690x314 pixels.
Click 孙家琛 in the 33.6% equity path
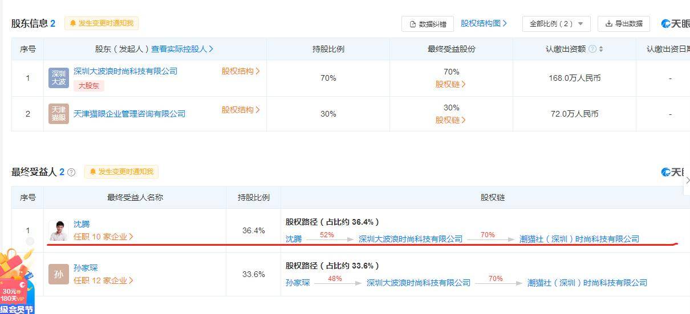[298, 282]
